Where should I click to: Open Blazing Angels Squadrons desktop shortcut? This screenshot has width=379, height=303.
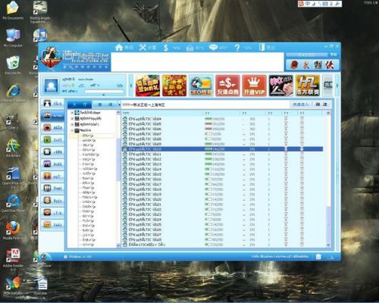[40, 12]
